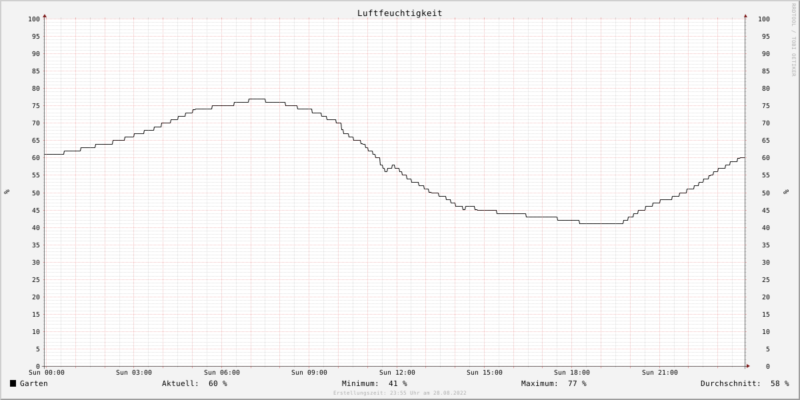Click the 10 label on left axis
The width and height of the screenshot is (800, 400).
pos(36,332)
